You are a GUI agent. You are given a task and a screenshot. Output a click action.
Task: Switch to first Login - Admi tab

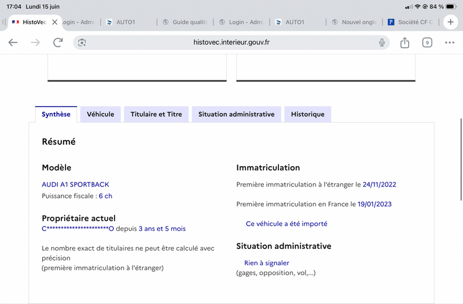point(79,22)
